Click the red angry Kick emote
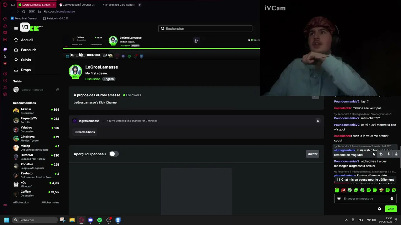The image size is (401, 225). (x=343, y=190)
